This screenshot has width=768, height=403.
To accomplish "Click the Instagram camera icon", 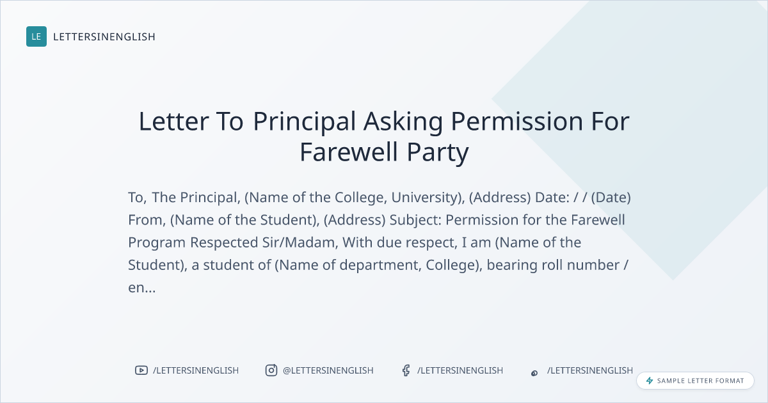I will click(x=271, y=370).
